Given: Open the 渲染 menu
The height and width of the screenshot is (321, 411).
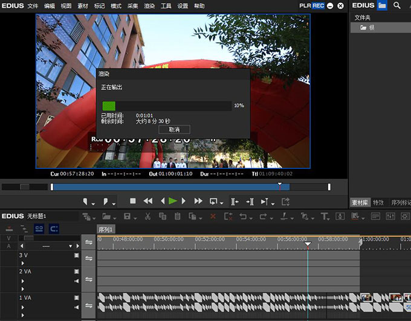Looking at the screenshot, I should 149,6.
